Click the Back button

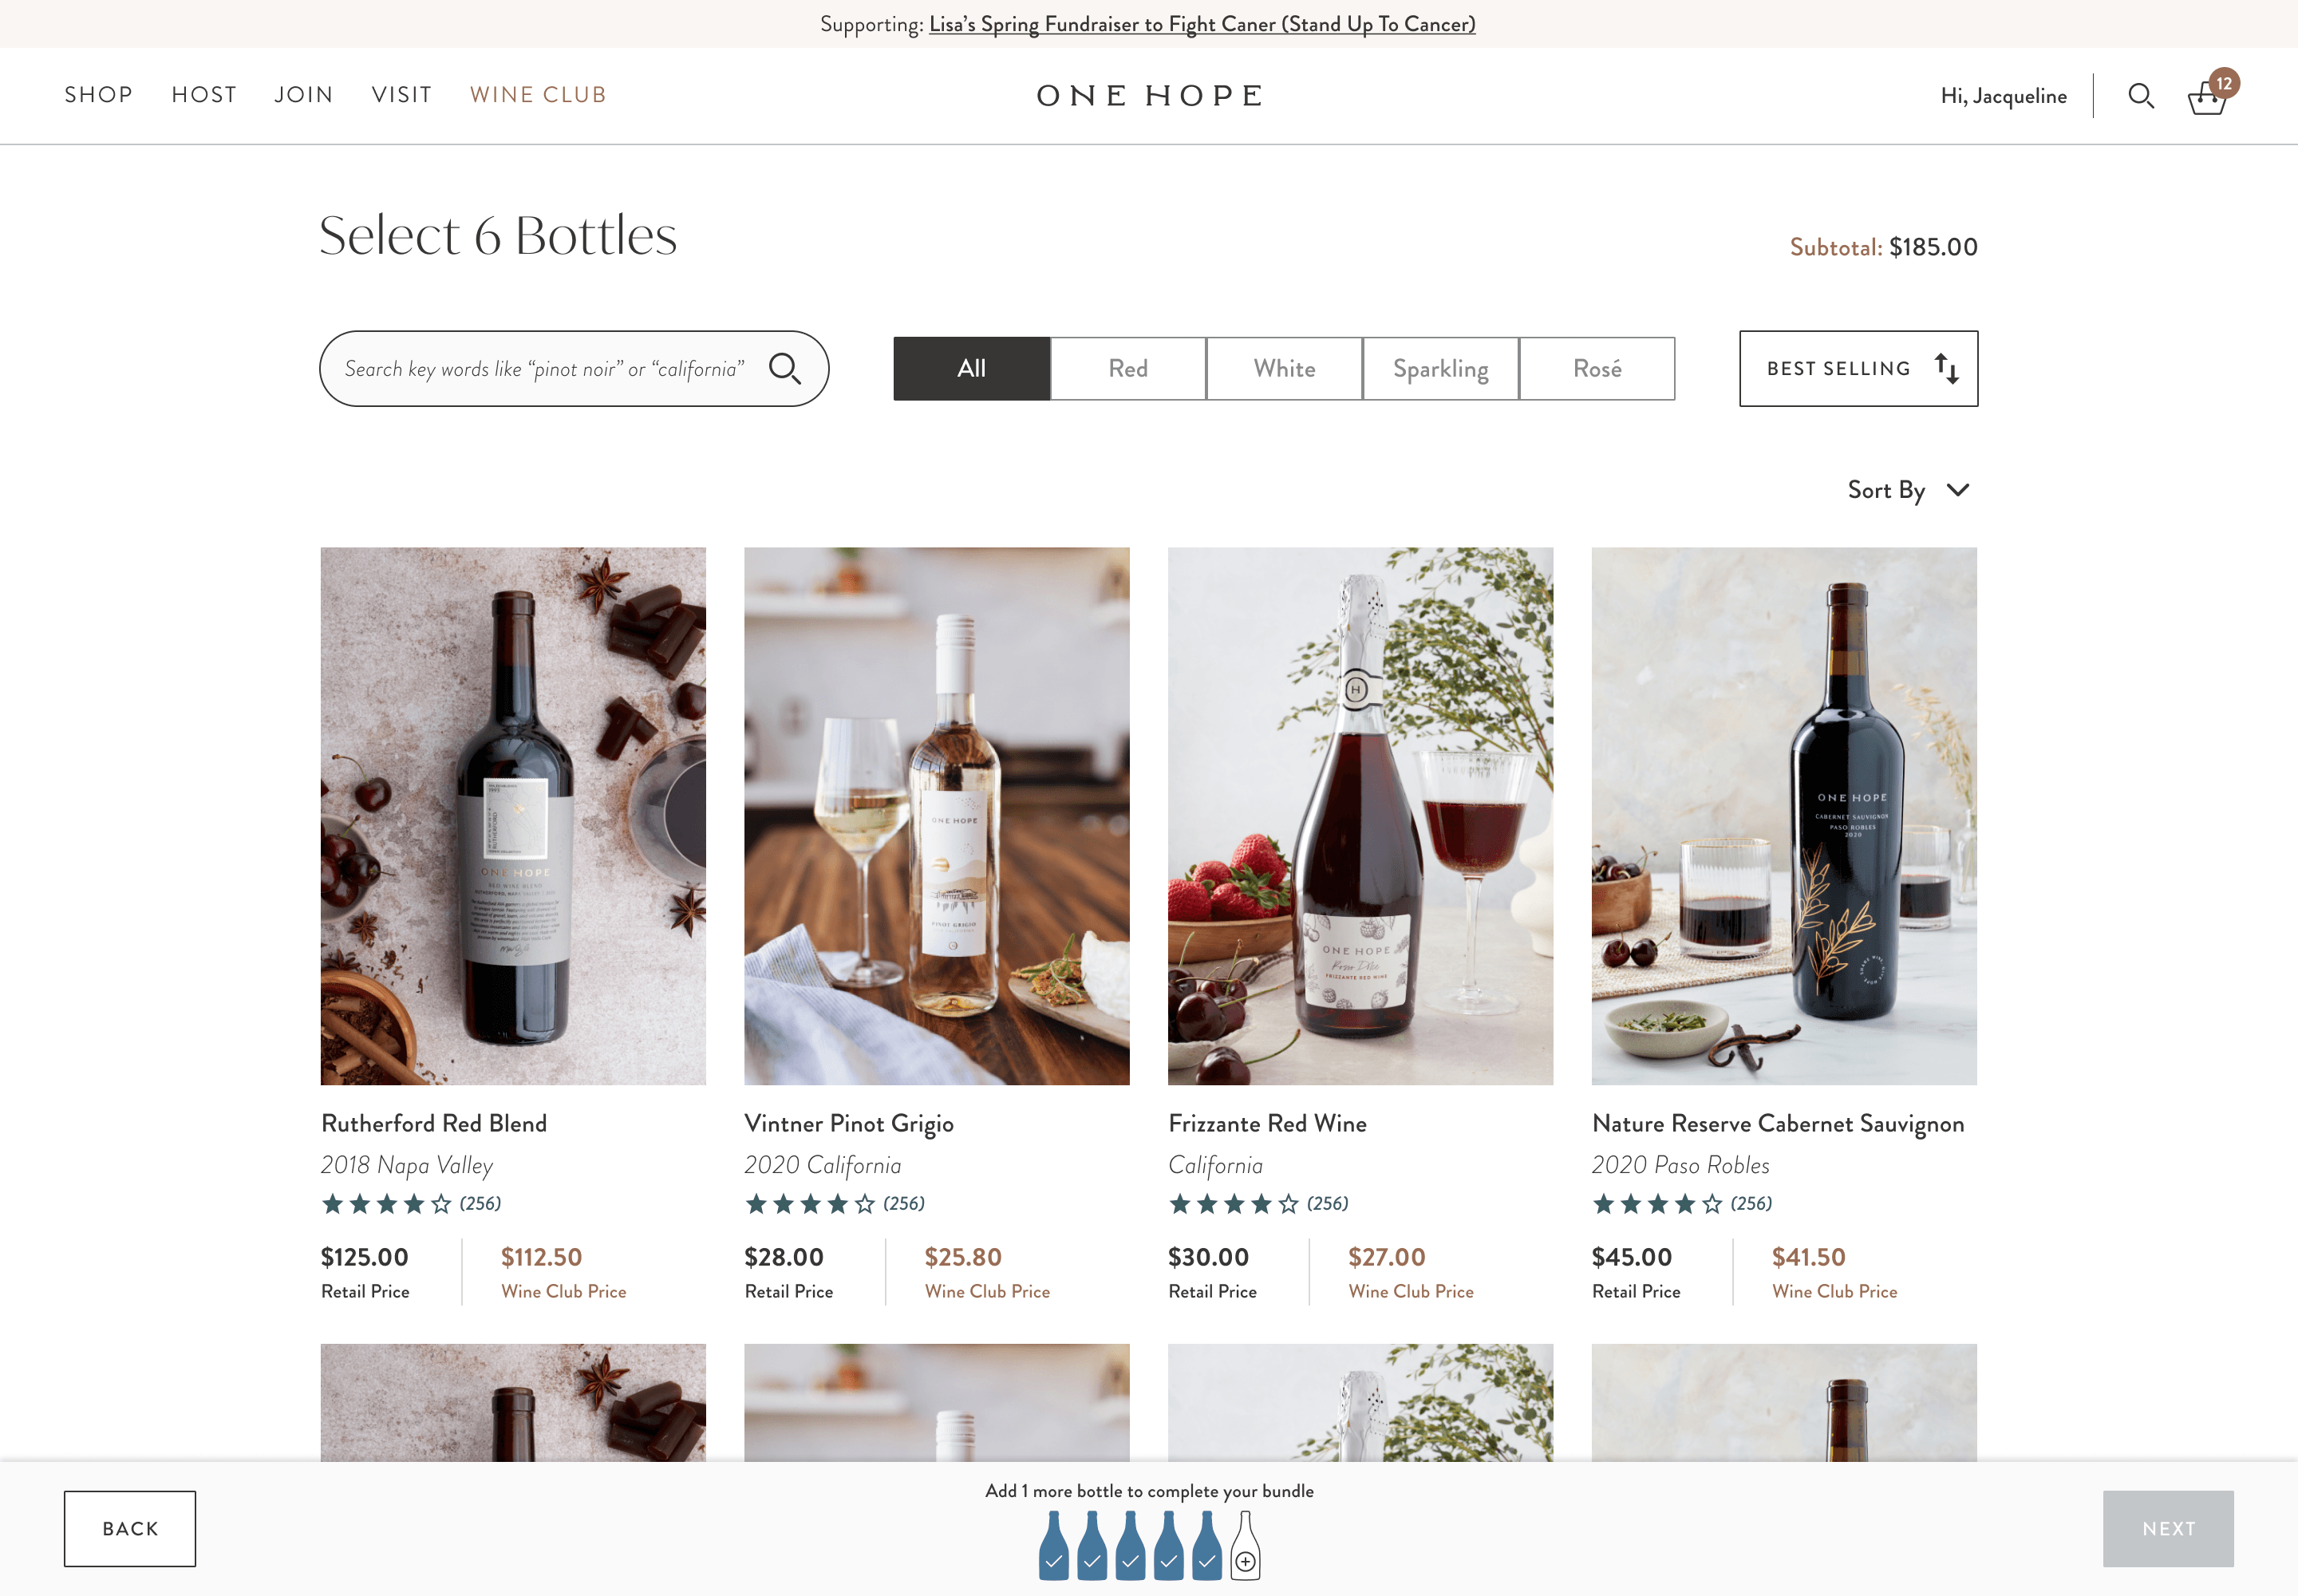click(130, 1529)
